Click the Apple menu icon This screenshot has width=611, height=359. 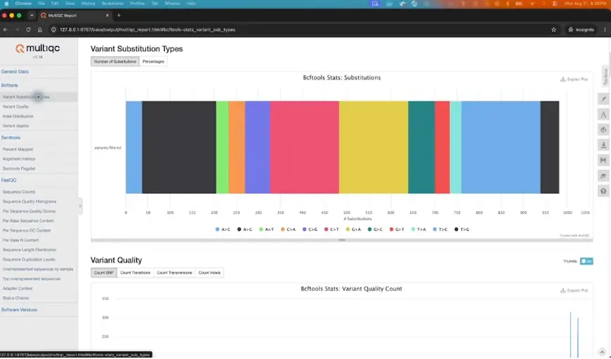pyautogui.click(x=6, y=4)
